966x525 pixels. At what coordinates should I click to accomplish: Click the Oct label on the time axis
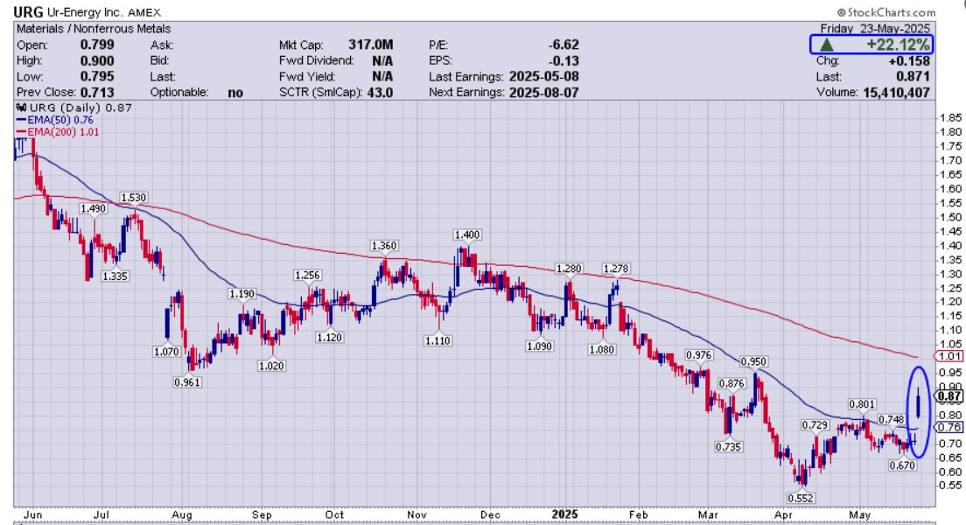334,514
